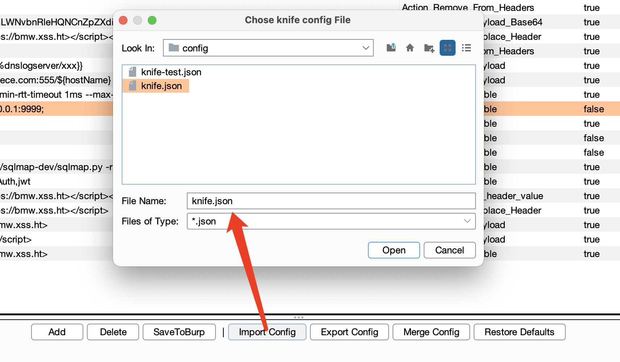Jump to the Home folder icon
Screen dimensions: 620x362
[x=410, y=48]
